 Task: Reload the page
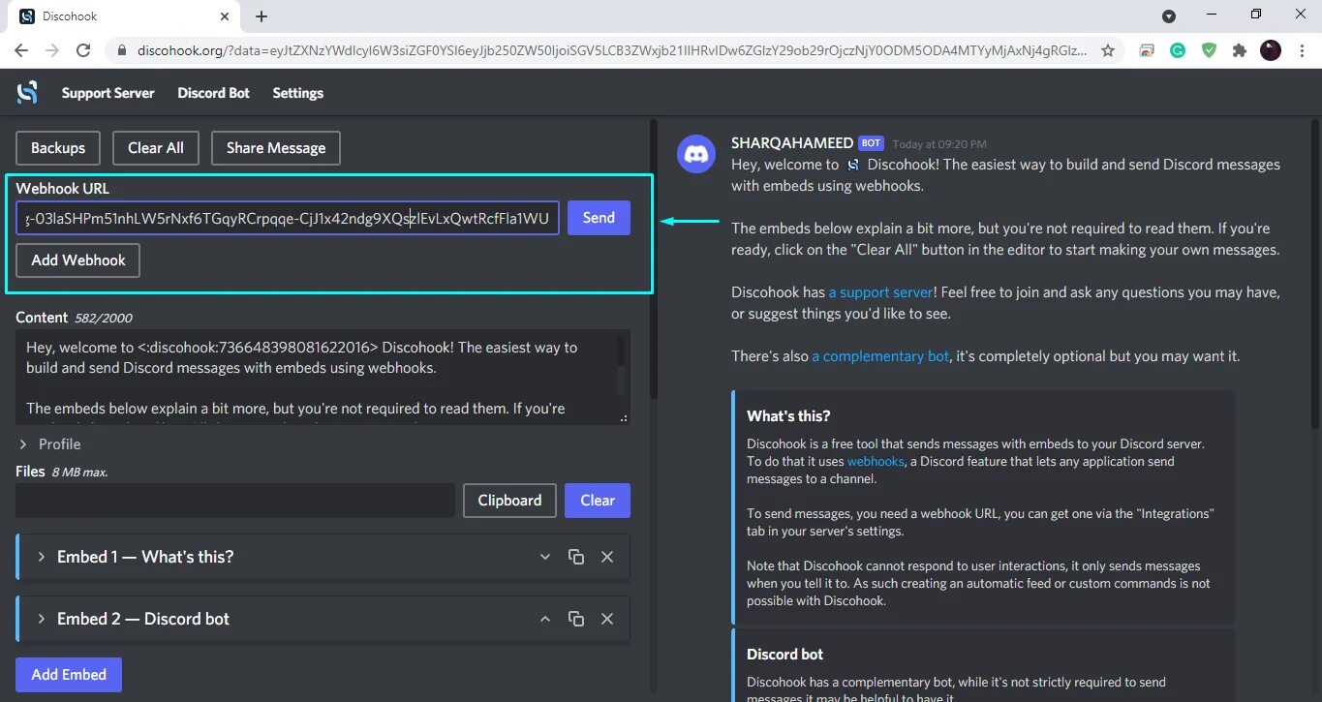click(83, 50)
